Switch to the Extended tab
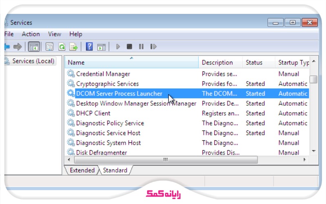Screen dimensions: 326x204 click(x=82, y=171)
